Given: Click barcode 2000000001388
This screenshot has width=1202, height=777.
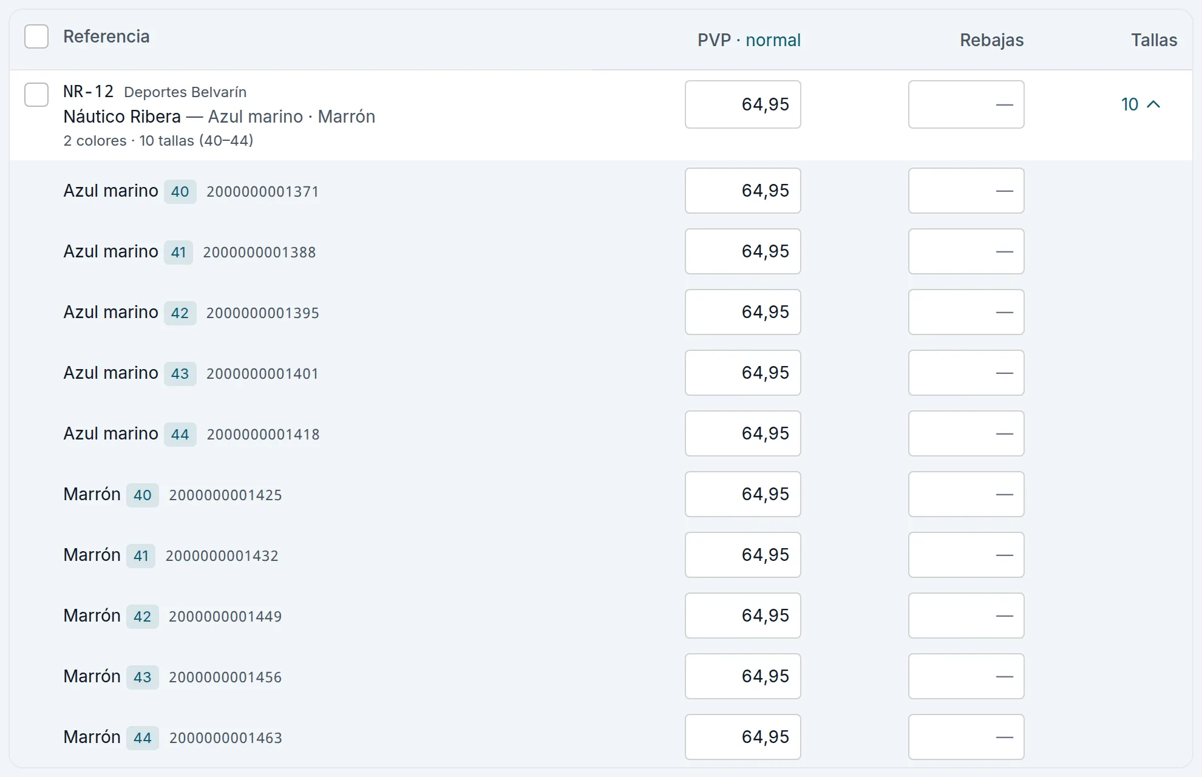Looking at the screenshot, I should 259,253.
